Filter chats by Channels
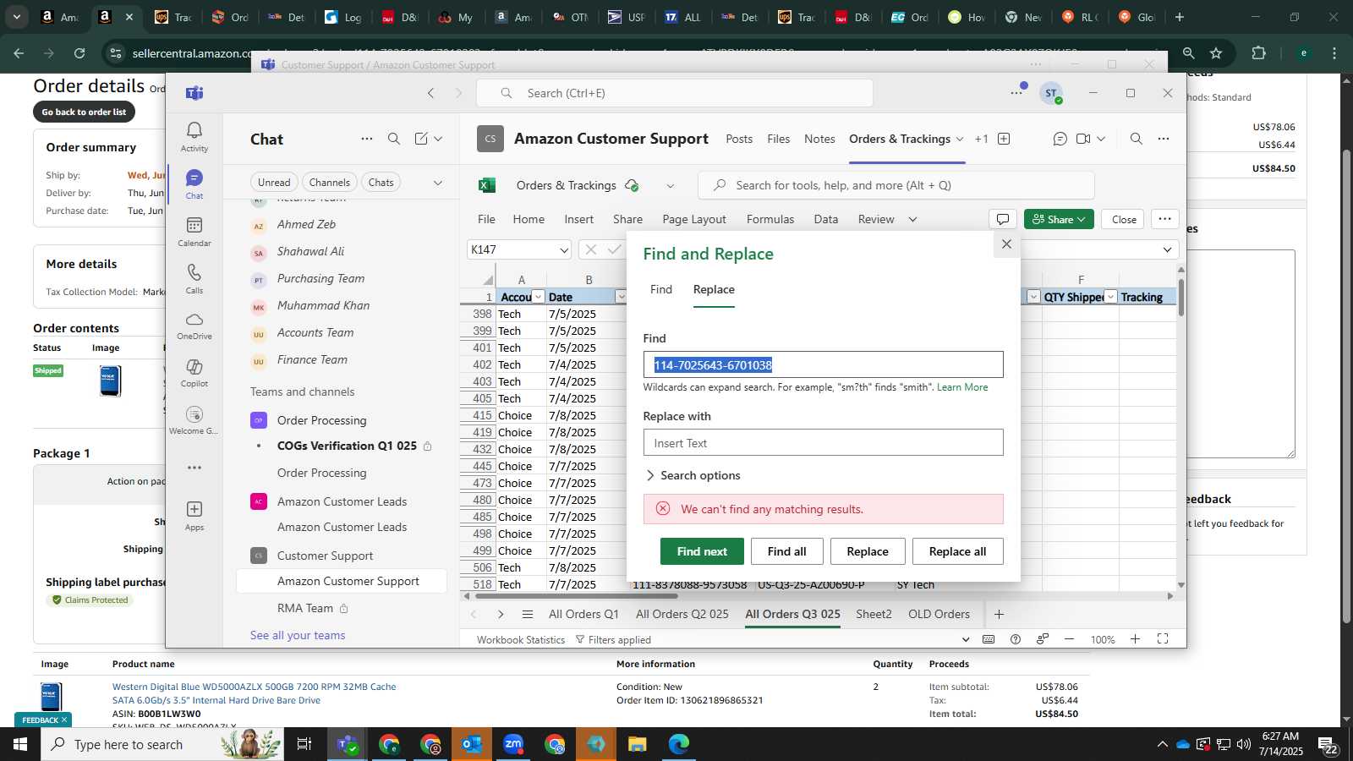 point(330,183)
